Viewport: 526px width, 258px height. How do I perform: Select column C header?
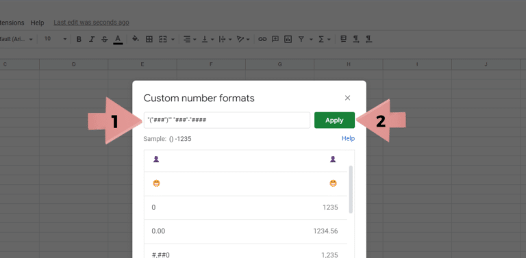click(19, 64)
